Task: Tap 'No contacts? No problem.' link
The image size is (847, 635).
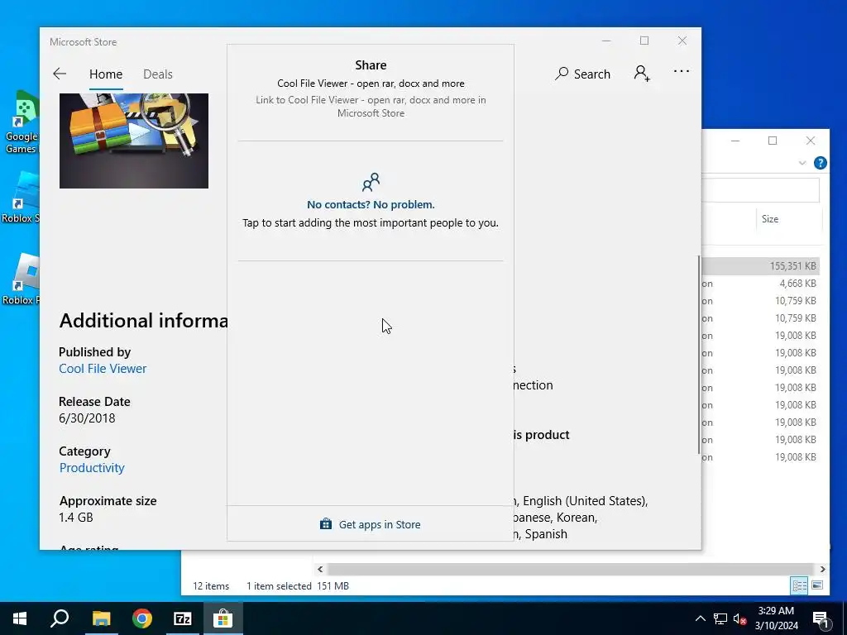Action: [x=371, y=205]
